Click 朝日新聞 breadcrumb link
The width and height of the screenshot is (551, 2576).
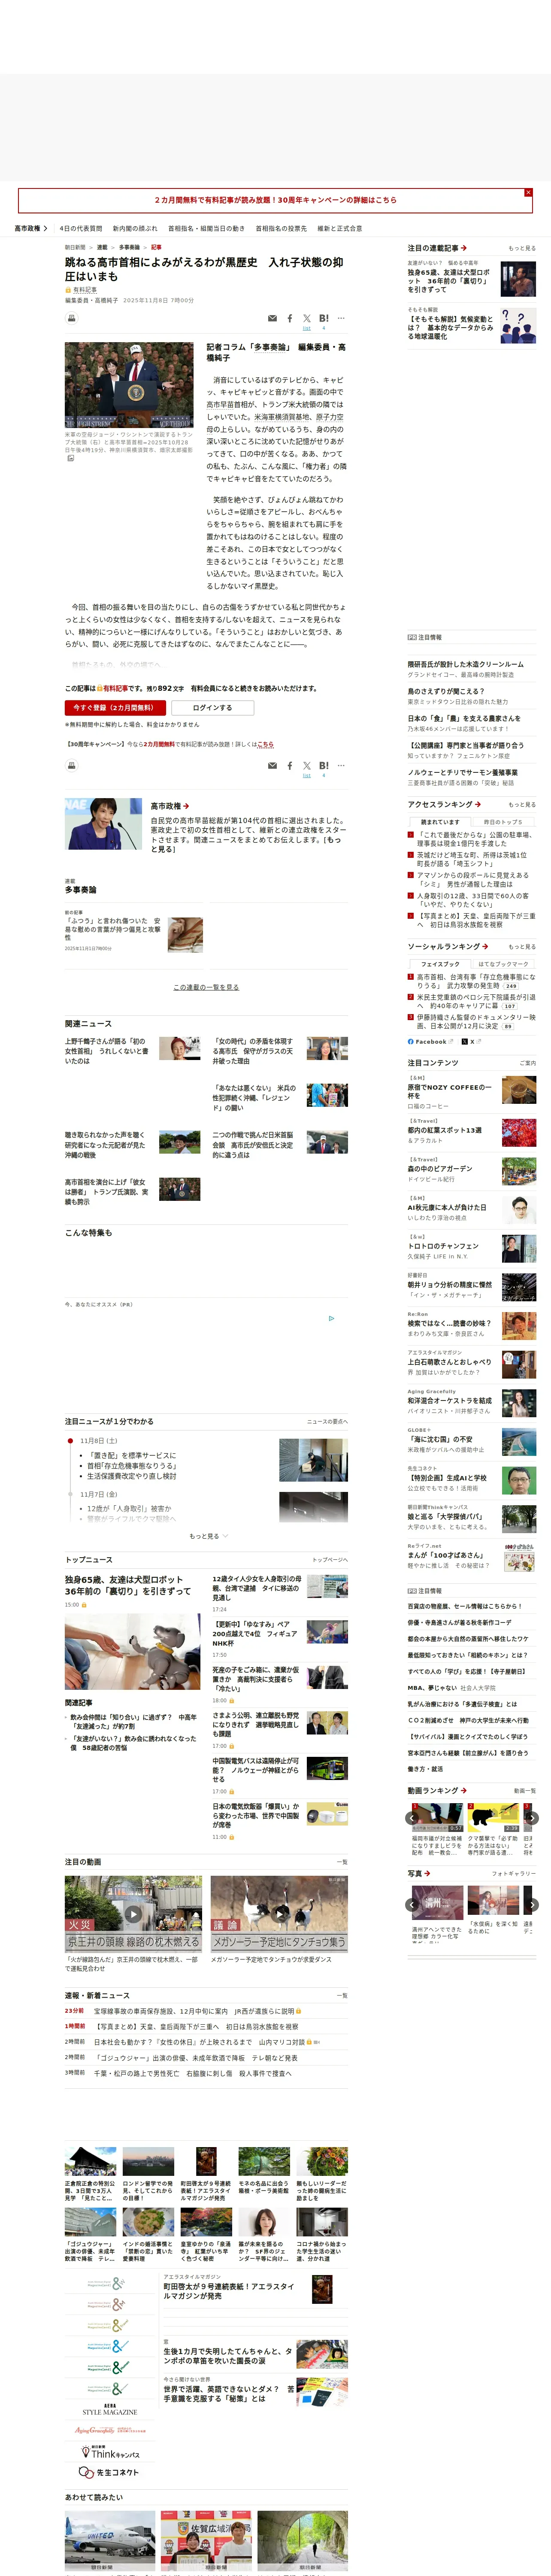(75, 247)
